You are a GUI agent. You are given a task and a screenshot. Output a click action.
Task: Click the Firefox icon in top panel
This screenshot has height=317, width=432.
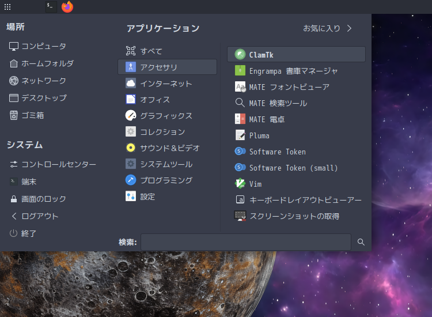pos(67,6)
